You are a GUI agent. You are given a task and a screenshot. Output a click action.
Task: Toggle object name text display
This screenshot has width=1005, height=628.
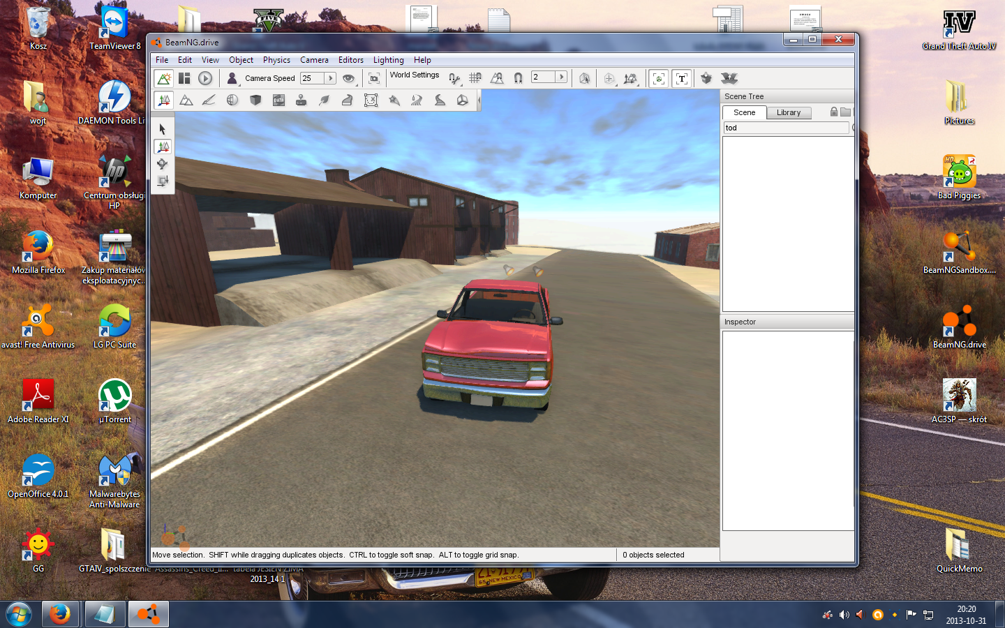(x=681, y=78)
